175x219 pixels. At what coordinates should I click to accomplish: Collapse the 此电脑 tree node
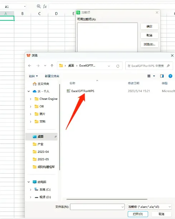tap(29, 182)
